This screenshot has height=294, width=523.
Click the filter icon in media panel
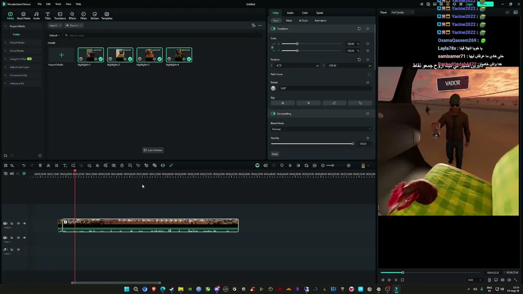[x=253, y=25]
